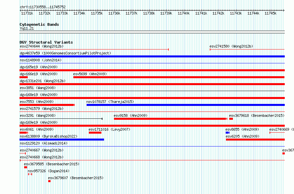Click the esv5699 (Ahn2009) label
The height and width of the screenshot is (194, 294).
90,74
